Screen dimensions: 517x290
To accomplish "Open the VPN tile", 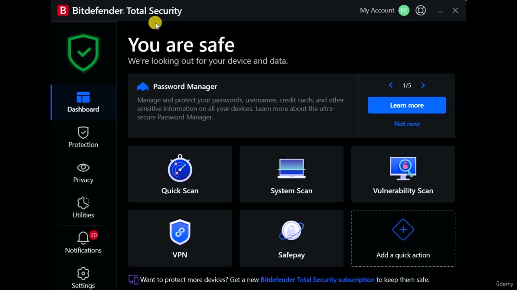I will point(180,238).
